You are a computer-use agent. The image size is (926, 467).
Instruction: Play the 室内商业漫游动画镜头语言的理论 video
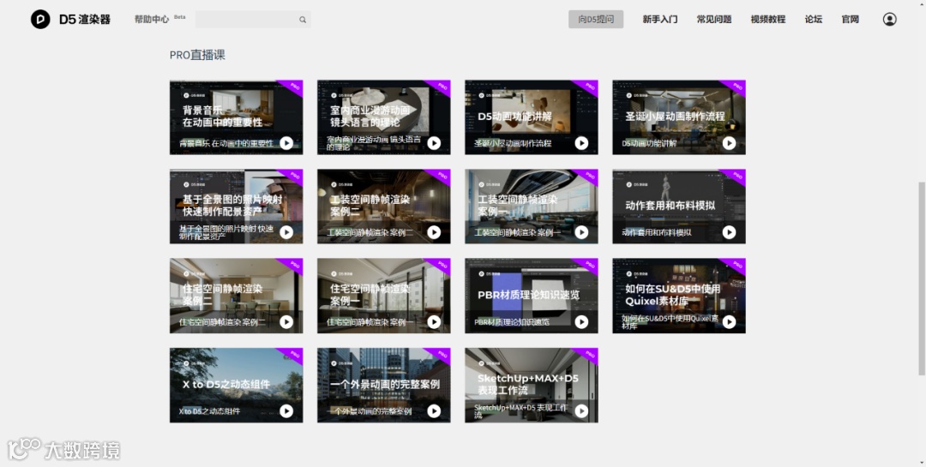click(434, 143)
